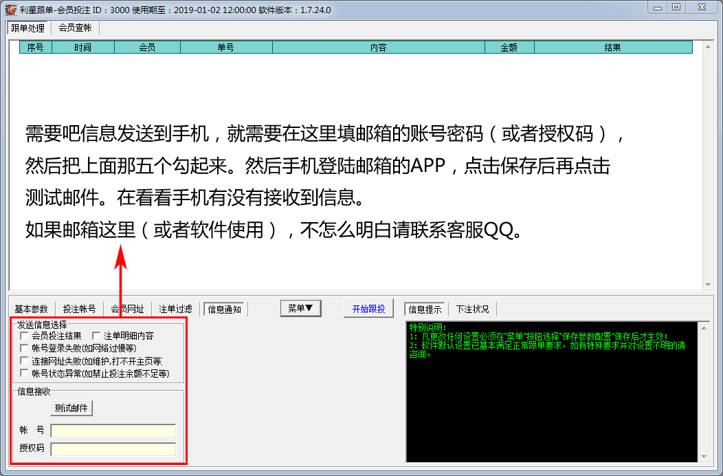The height and width of the screenshot is (476, 723).
Task: Click the 金额 column header
Action: click(509, 47)
